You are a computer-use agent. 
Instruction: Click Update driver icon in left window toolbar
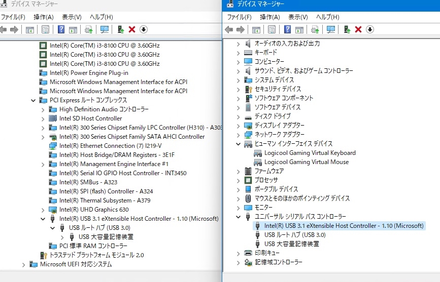[121, 29]
